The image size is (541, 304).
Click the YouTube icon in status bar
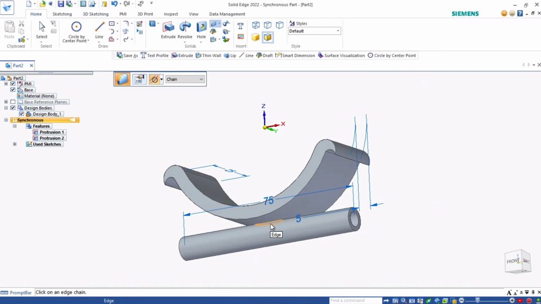520,301
